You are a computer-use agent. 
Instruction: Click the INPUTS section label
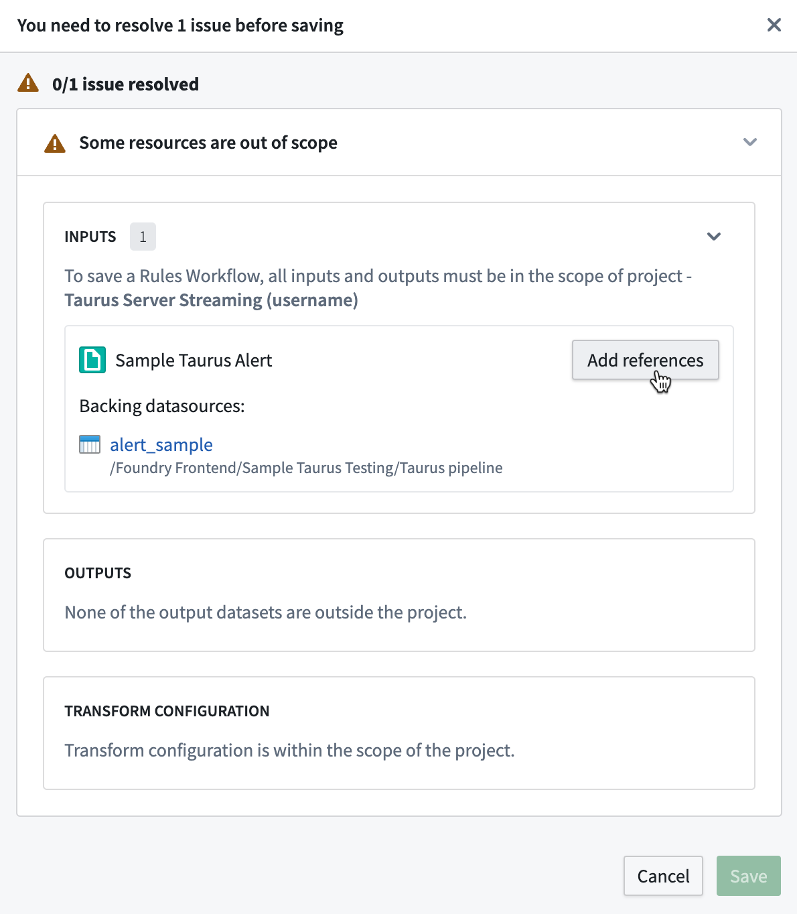pos(90,237)
